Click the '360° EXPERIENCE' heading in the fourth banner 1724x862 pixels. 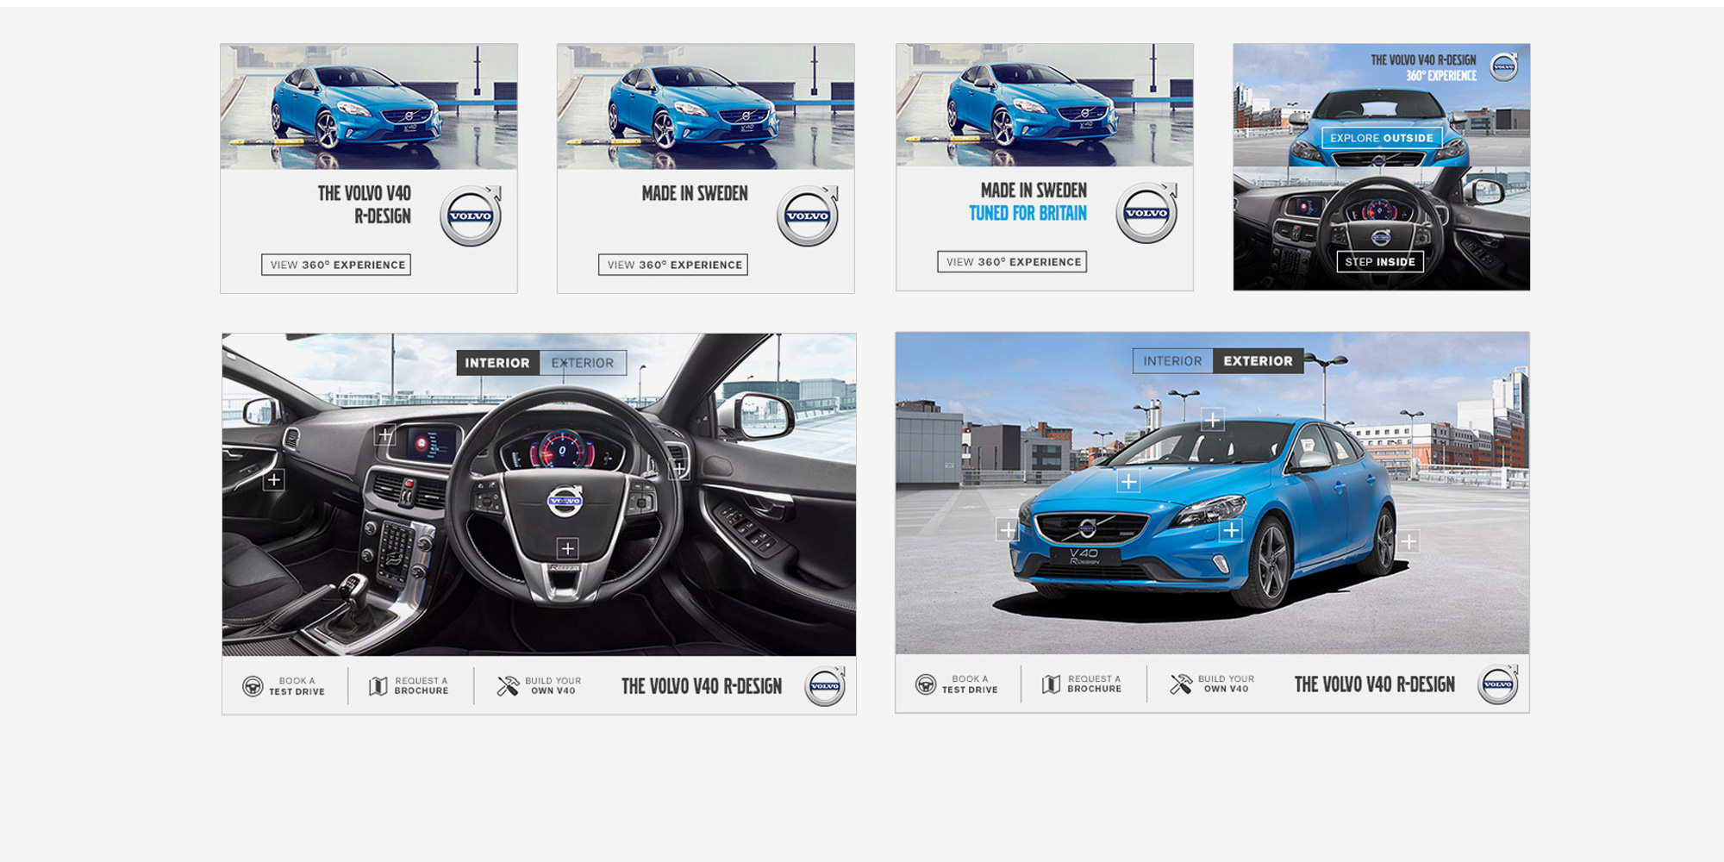[x=1441, y=76]
